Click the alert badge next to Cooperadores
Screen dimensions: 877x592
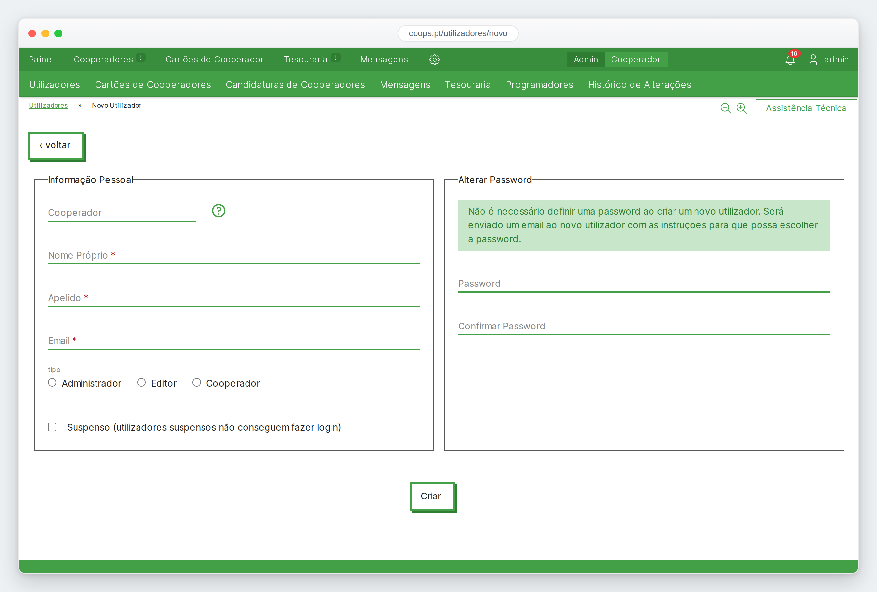141,58
